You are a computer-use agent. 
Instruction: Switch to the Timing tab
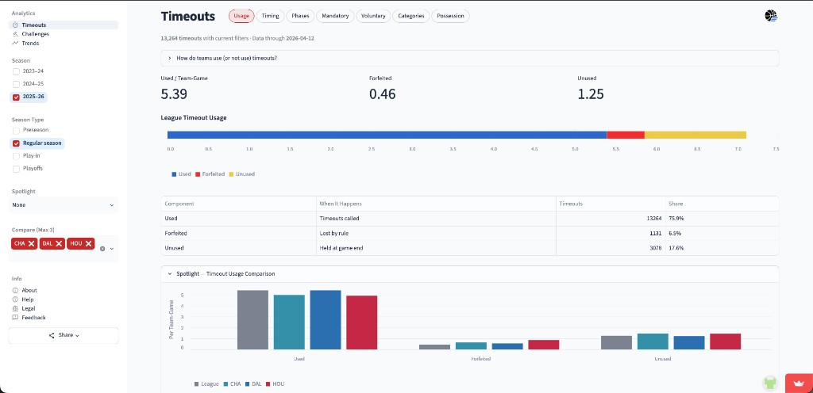click(x=270, y=16)
